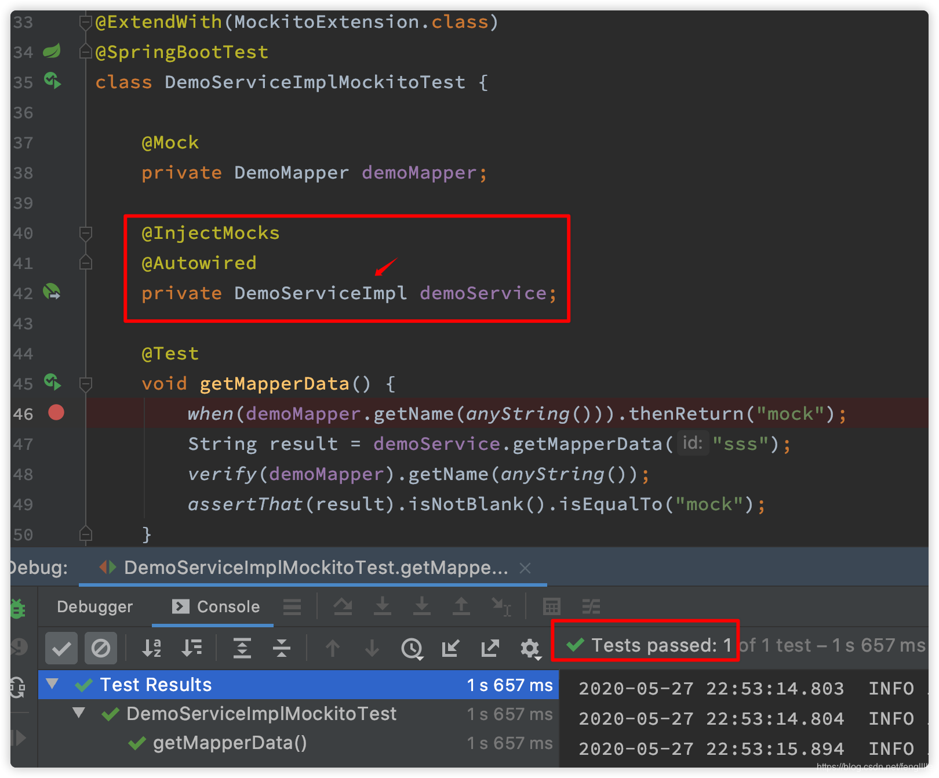
Task: Click line number 47 in the gutter
Action: tap(23, 444)
